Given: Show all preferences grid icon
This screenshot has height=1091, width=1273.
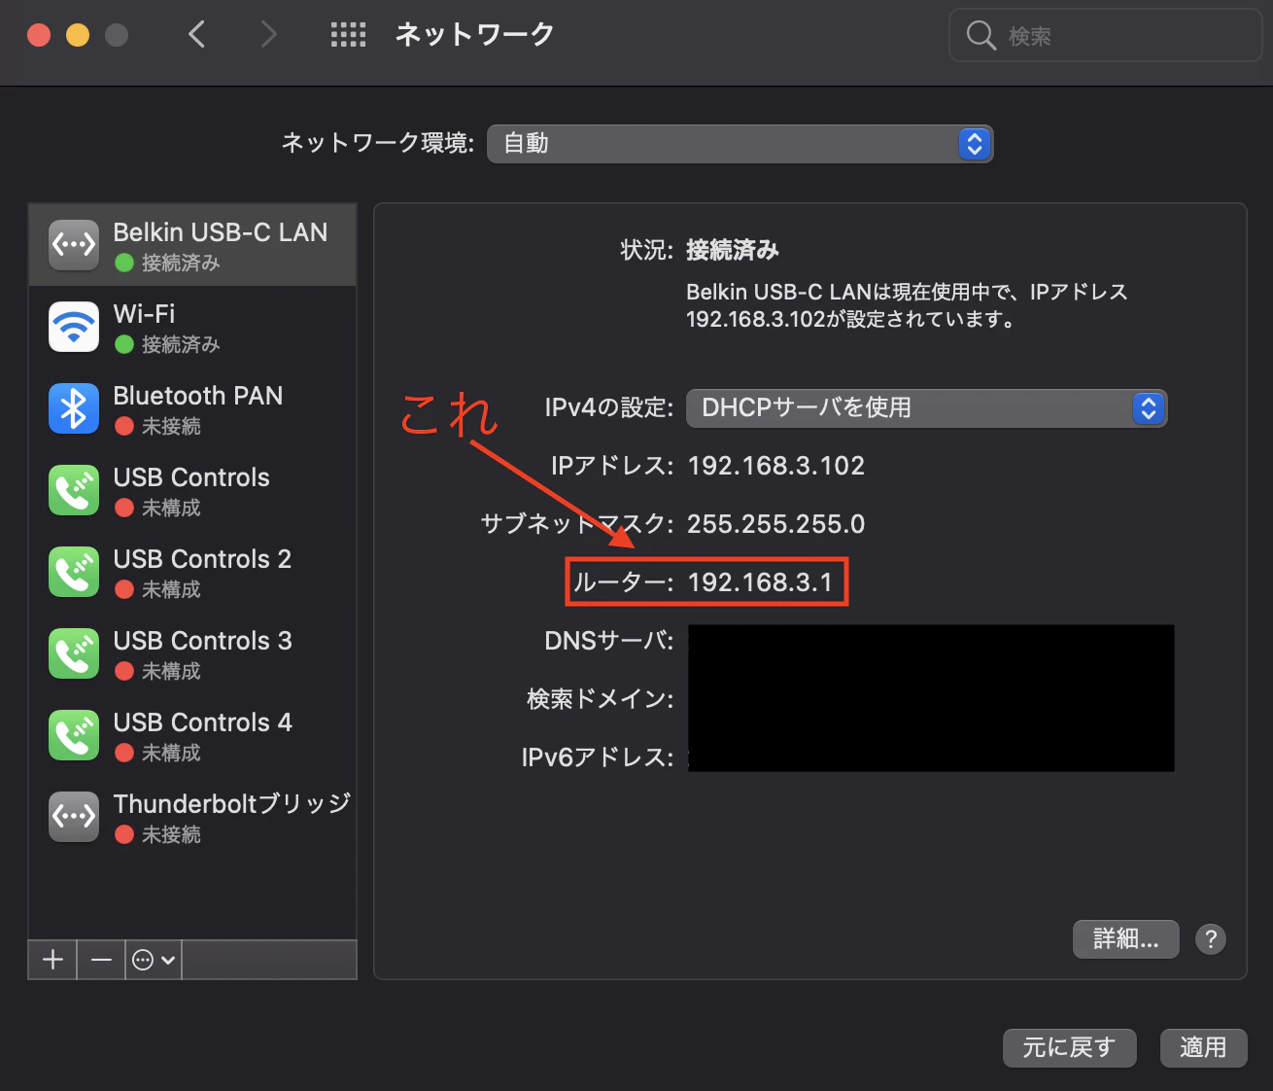Looking at the screenshot, I should [348, 35].
